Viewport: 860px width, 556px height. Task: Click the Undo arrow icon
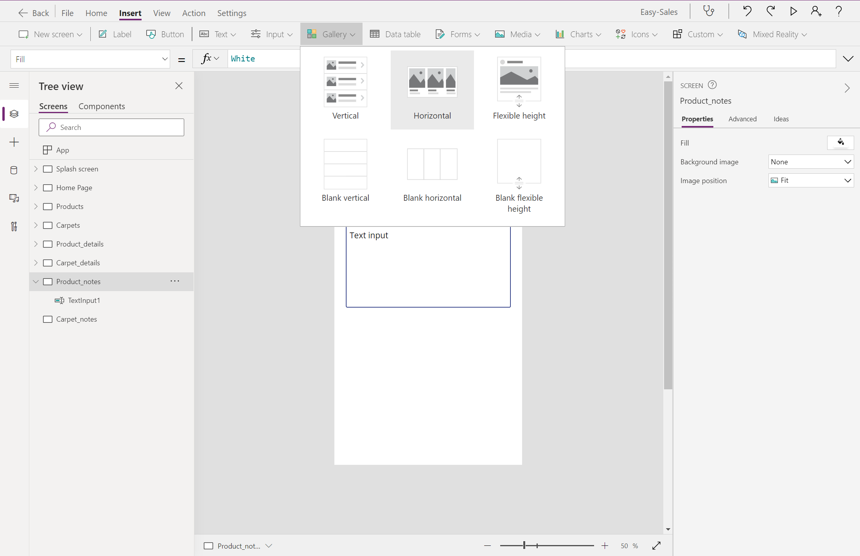click(x=747, y=11)
